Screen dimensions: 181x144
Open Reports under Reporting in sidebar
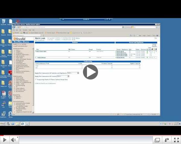[x=18, y=96]
